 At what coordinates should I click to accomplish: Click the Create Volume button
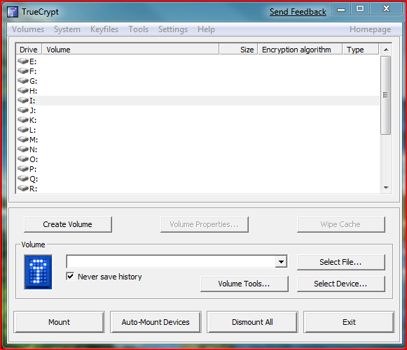click(68, 224)
